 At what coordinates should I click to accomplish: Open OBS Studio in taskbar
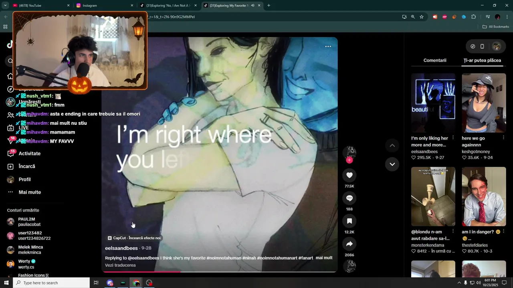[149, 283]
